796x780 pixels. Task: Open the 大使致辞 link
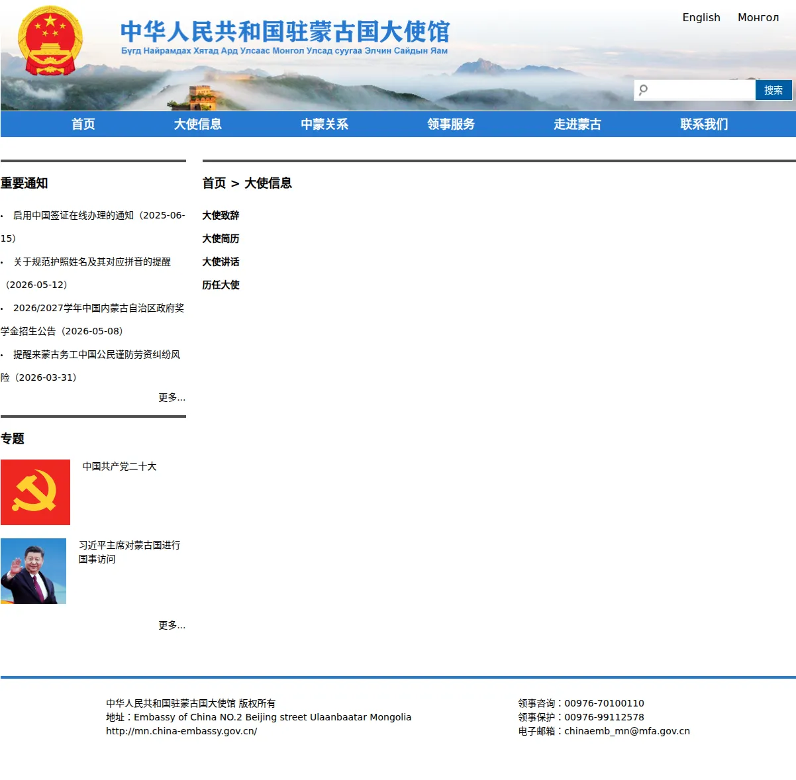221,215
